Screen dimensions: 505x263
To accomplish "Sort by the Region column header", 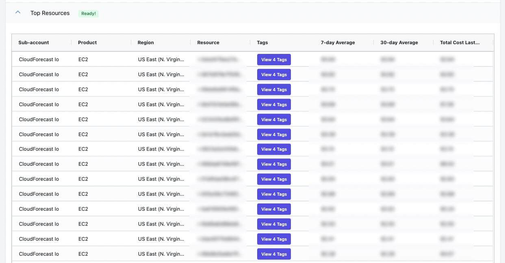I will 146,43.
